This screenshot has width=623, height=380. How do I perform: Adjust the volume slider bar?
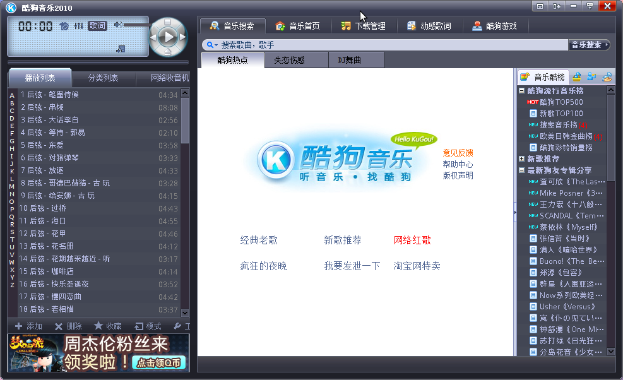pos(136,25)
